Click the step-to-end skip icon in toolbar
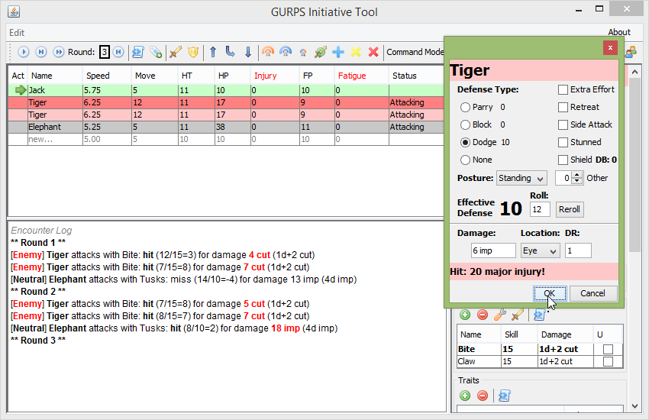 (41, 52)
